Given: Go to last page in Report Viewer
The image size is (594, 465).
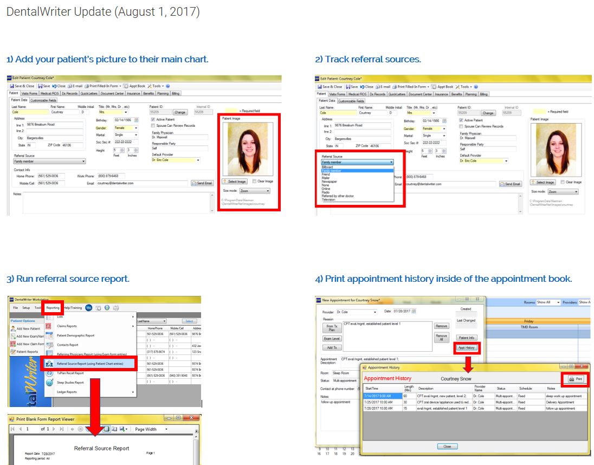Looking at the screenshot, I should coord(61,429).
